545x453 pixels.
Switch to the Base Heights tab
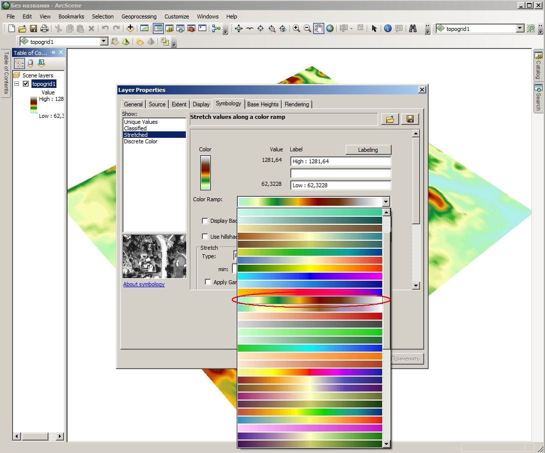[263, 104]
